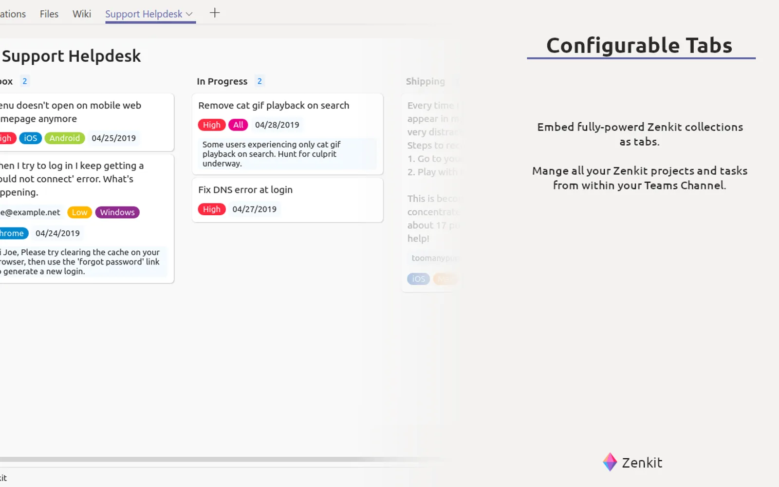The width and height of the screenshot is (779, 487).
Task: Click the example.net email address
Action: point(30,212)
